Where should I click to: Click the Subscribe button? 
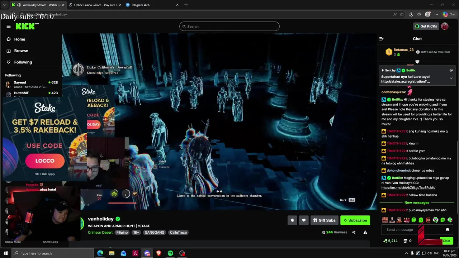point(355,220)
